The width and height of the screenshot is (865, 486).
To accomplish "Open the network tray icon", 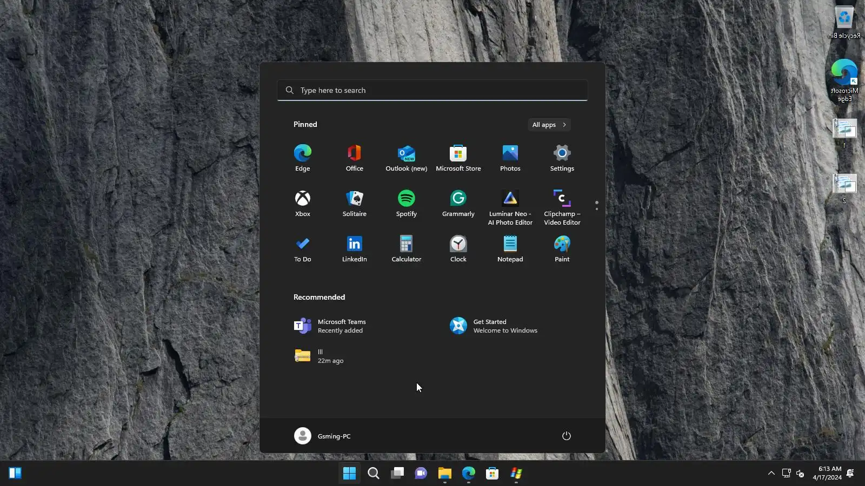I will (x=787, y=474).
